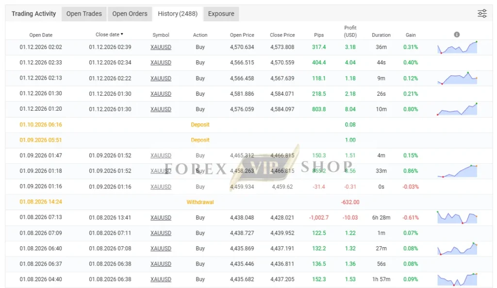Sort by the Action column header
This screenshot has width=497, height=288.
click(200, 35)
